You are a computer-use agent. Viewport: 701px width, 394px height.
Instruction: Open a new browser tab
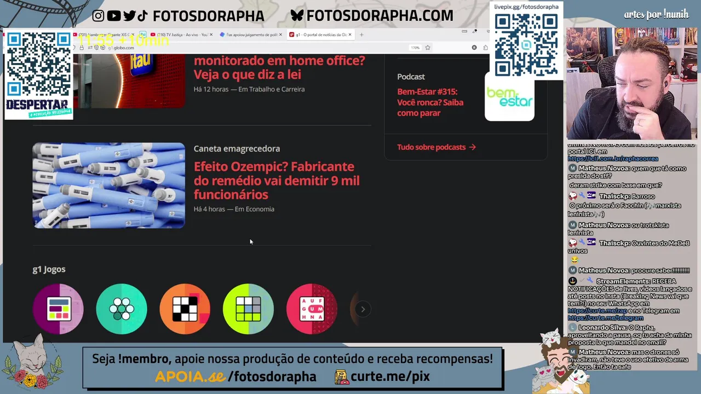point(361,34)
